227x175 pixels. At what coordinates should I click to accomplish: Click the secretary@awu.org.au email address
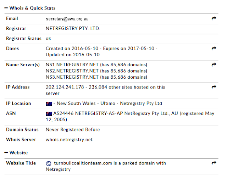(x=67, y=19)
